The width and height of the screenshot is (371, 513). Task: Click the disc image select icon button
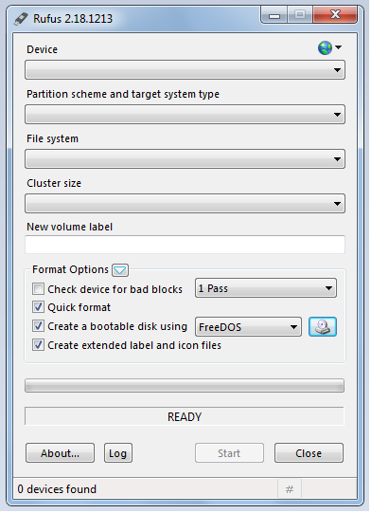point(323,326)
